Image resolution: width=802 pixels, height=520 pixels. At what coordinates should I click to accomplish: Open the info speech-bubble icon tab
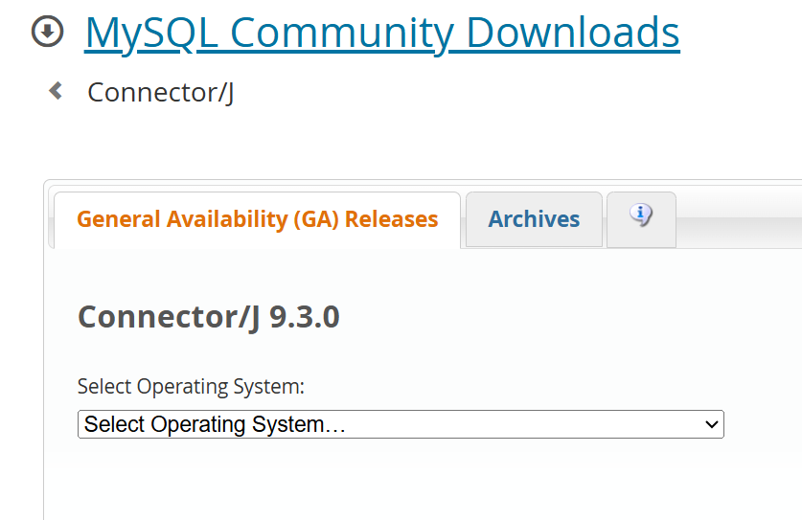click(641, 216)
